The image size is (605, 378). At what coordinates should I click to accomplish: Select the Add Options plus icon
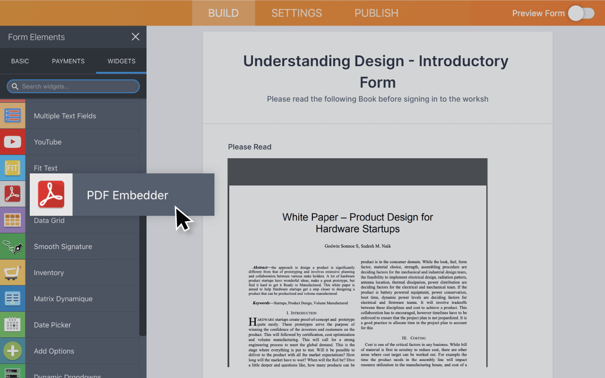13,351
